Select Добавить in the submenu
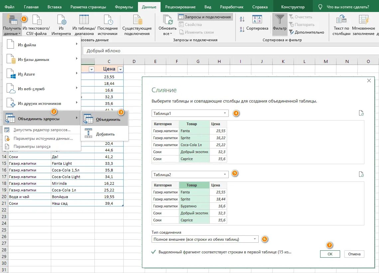The width and height of the screenshot is (379, 273). click(104, 134)
